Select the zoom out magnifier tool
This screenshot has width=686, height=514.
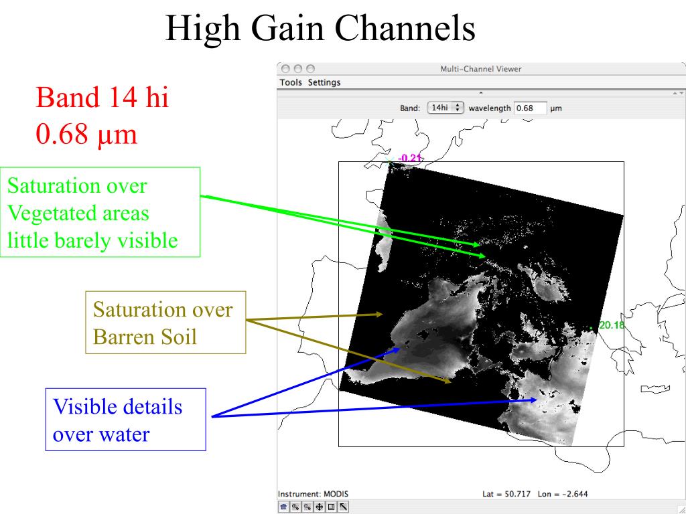click(x=307, y=507)
